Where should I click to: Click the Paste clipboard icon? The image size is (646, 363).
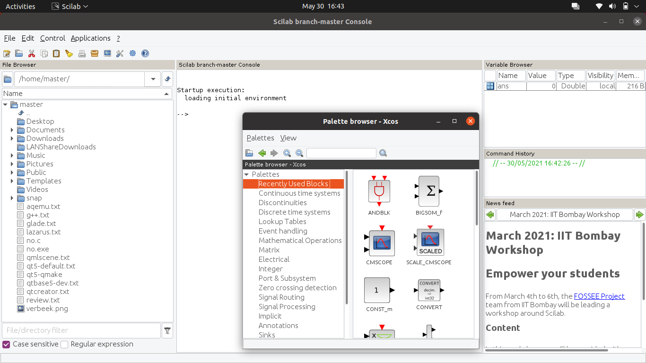pyautogui.click(x=56, y=53)
